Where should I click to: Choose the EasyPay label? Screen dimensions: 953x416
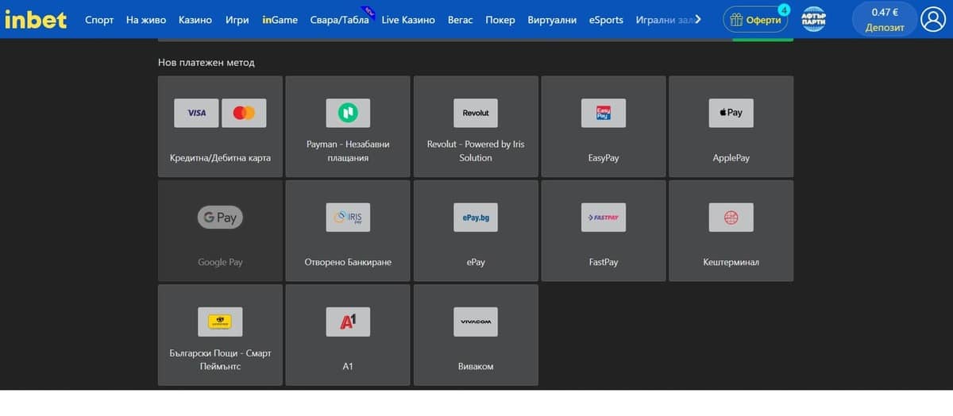604,158
